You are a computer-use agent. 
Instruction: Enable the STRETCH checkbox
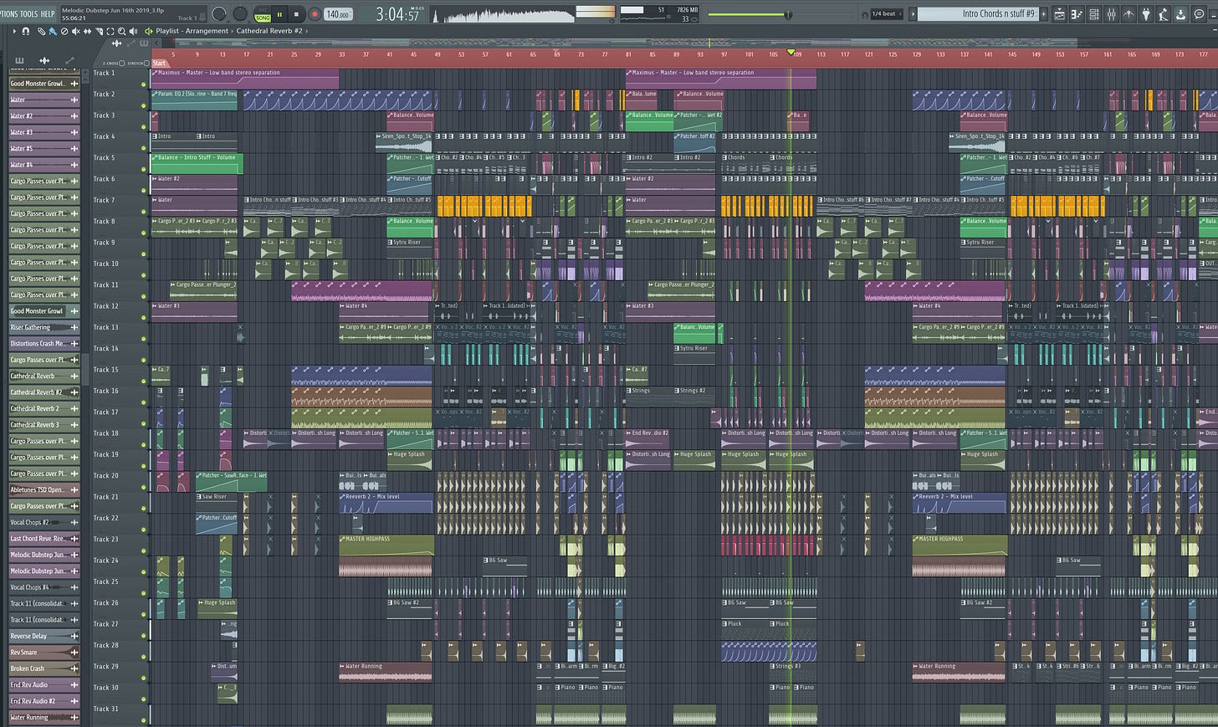pos(146,64)
